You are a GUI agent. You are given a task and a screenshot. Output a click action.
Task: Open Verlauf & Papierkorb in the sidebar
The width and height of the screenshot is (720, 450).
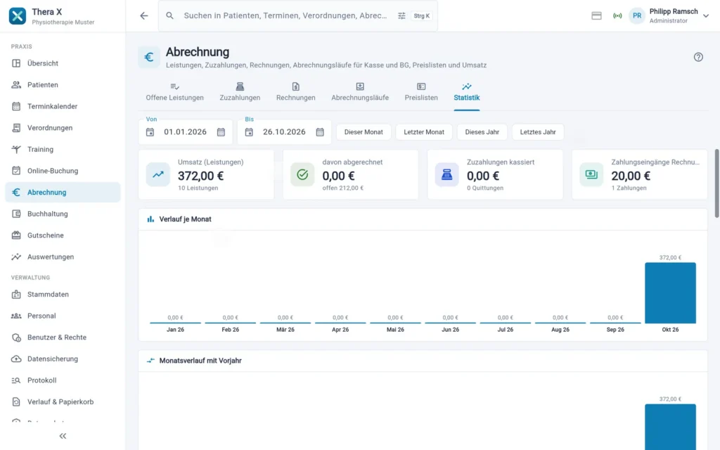(x=63, y=401)
